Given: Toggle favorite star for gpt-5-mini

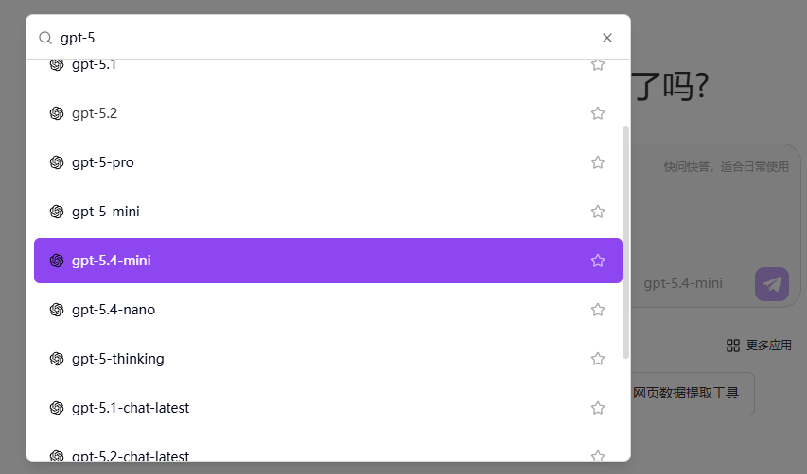Looking at the screenshot, I should point(598,212).
